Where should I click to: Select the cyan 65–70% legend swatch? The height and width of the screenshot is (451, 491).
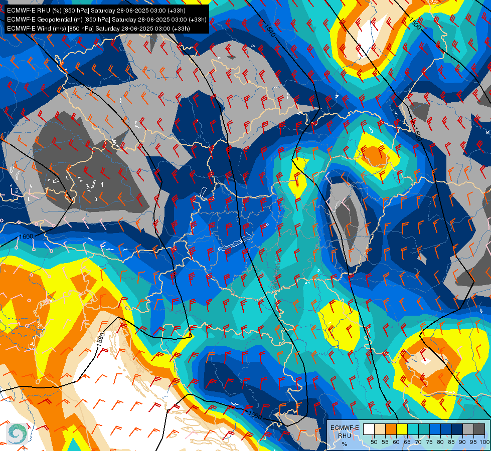click(413, 429)
